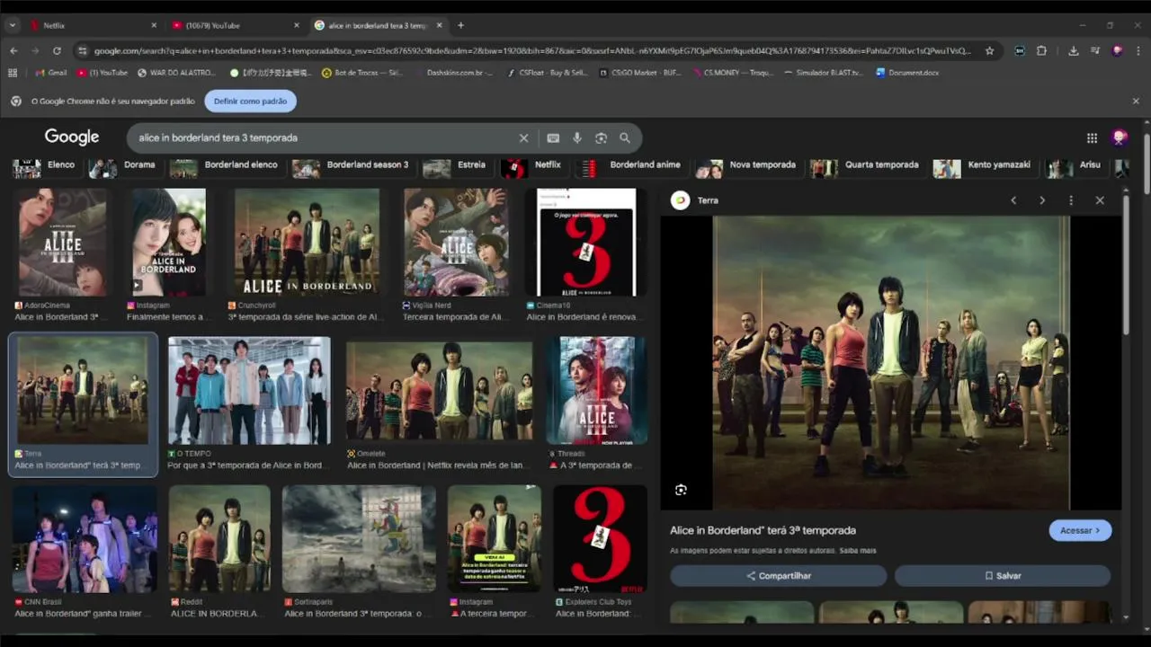Select Borderland anime filter chip
Image resolution: width=1151 pixels, height=647 pixels.
(629, 165)
